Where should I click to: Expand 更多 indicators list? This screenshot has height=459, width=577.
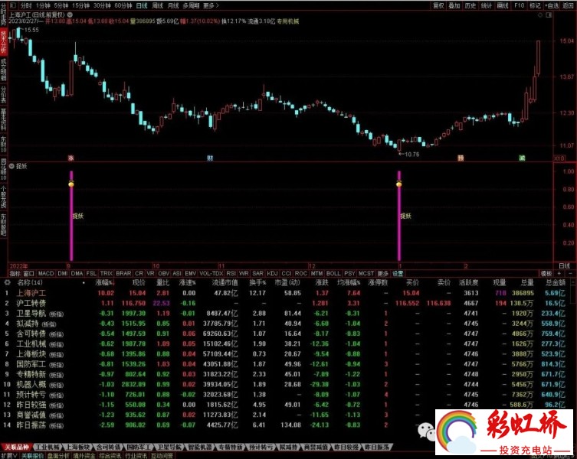click(382, 273)
